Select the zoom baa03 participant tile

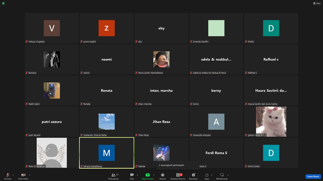click(106, 28)
